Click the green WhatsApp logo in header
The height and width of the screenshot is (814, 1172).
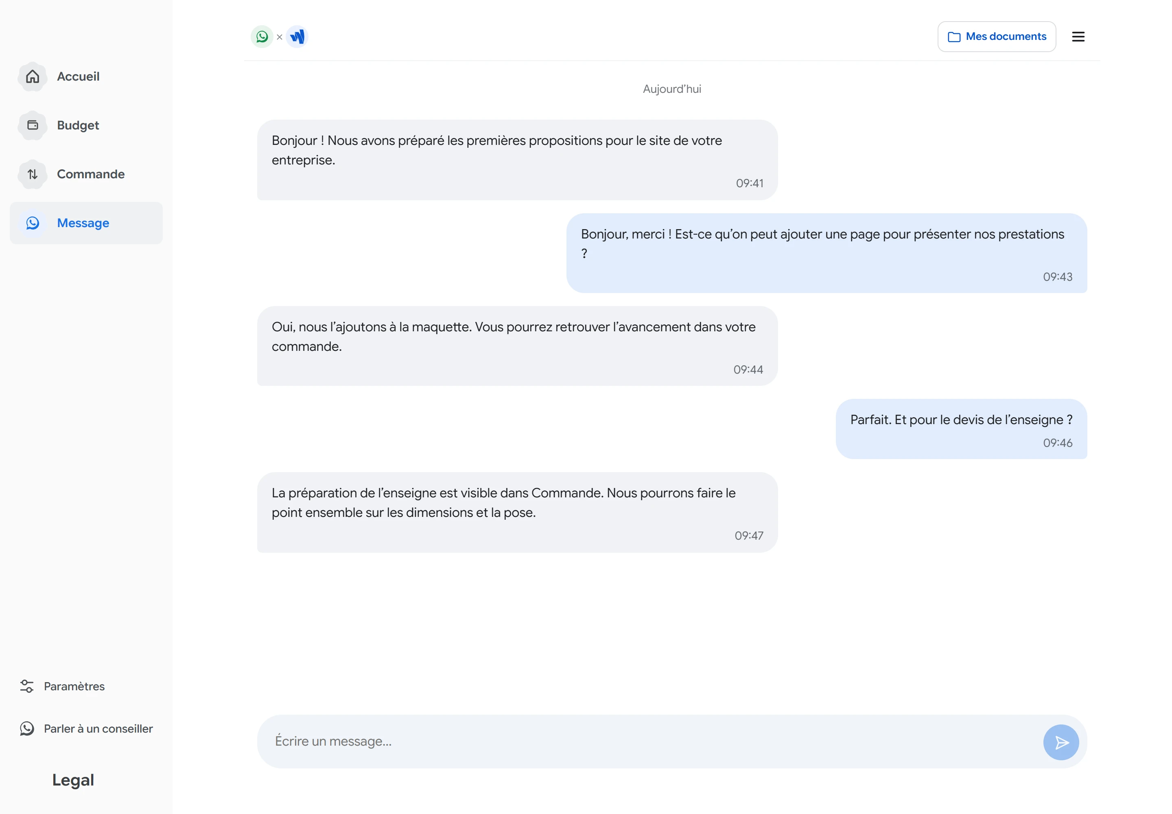262,37
